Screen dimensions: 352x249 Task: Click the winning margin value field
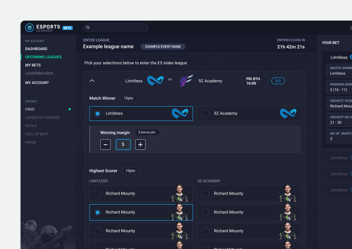pyautogui.click(x=123, y=145)
